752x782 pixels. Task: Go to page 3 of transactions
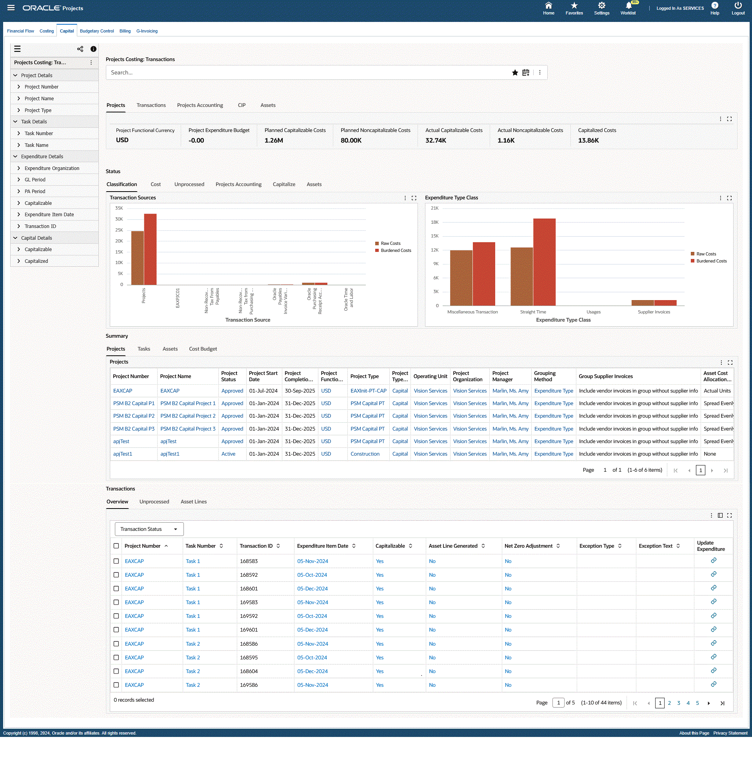[679, 703]
